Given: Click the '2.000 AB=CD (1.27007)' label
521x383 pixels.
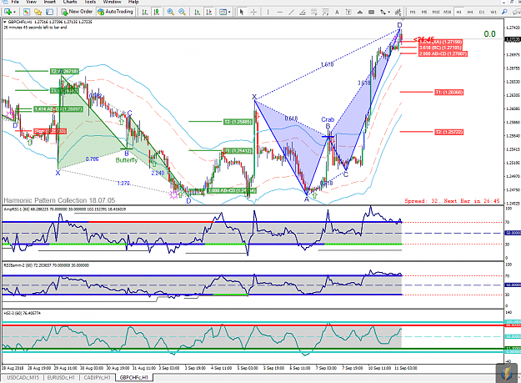Looking at the screenshot, I should pyautogui.click(x=443, y=53).
